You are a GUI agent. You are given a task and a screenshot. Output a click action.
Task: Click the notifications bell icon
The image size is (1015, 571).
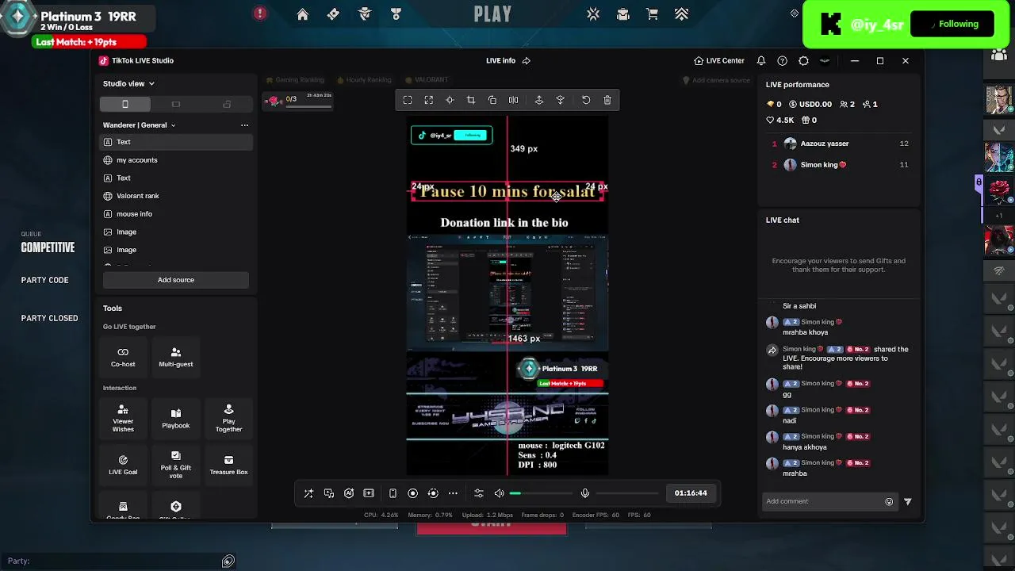tap(761, 60)
